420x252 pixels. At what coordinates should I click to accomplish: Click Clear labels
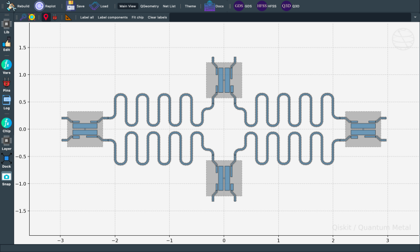tap(157, 17)
